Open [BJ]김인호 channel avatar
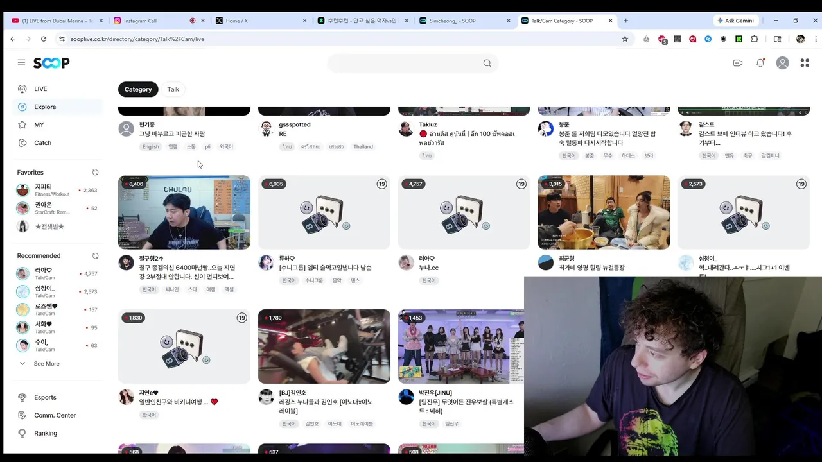Screen dimensions: 822x462 266,397
